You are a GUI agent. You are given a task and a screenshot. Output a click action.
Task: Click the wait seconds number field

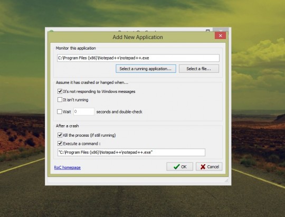click(84, 111)
